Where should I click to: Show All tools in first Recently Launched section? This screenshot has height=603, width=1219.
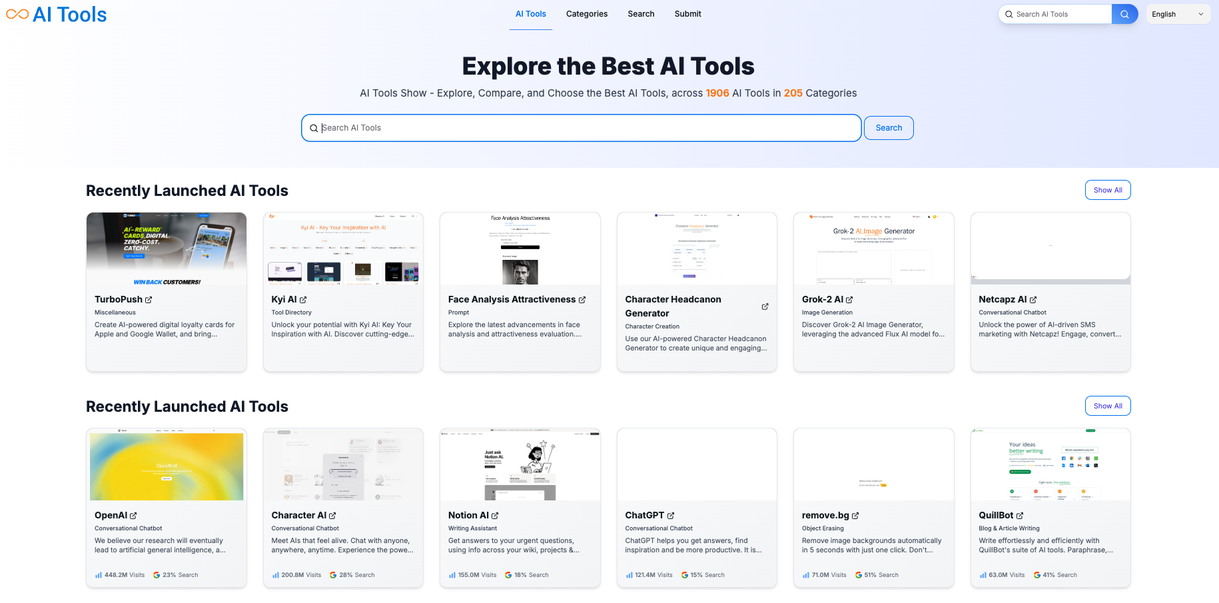(1108, 190)
